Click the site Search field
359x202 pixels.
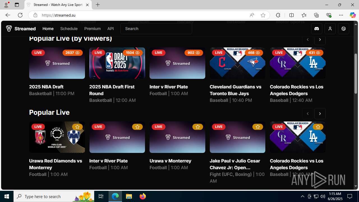[156, 29]
